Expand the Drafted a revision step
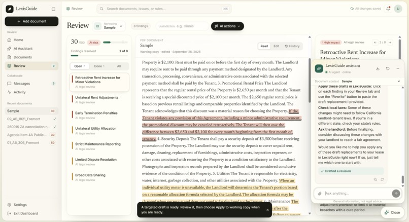Screen dimensions: 409x222 (x=351, y=171)
